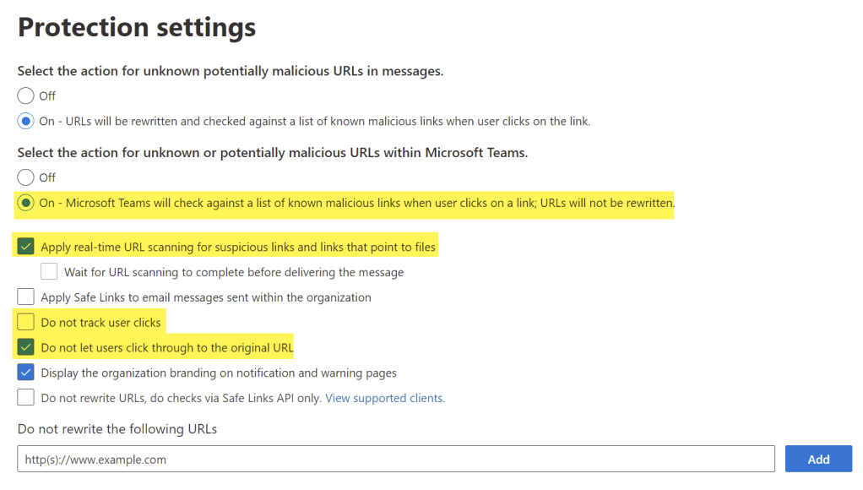
Task: Select Off for malicious URLs in messages
Action: [26, 95]
